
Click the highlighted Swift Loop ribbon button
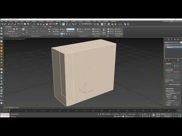70,29
